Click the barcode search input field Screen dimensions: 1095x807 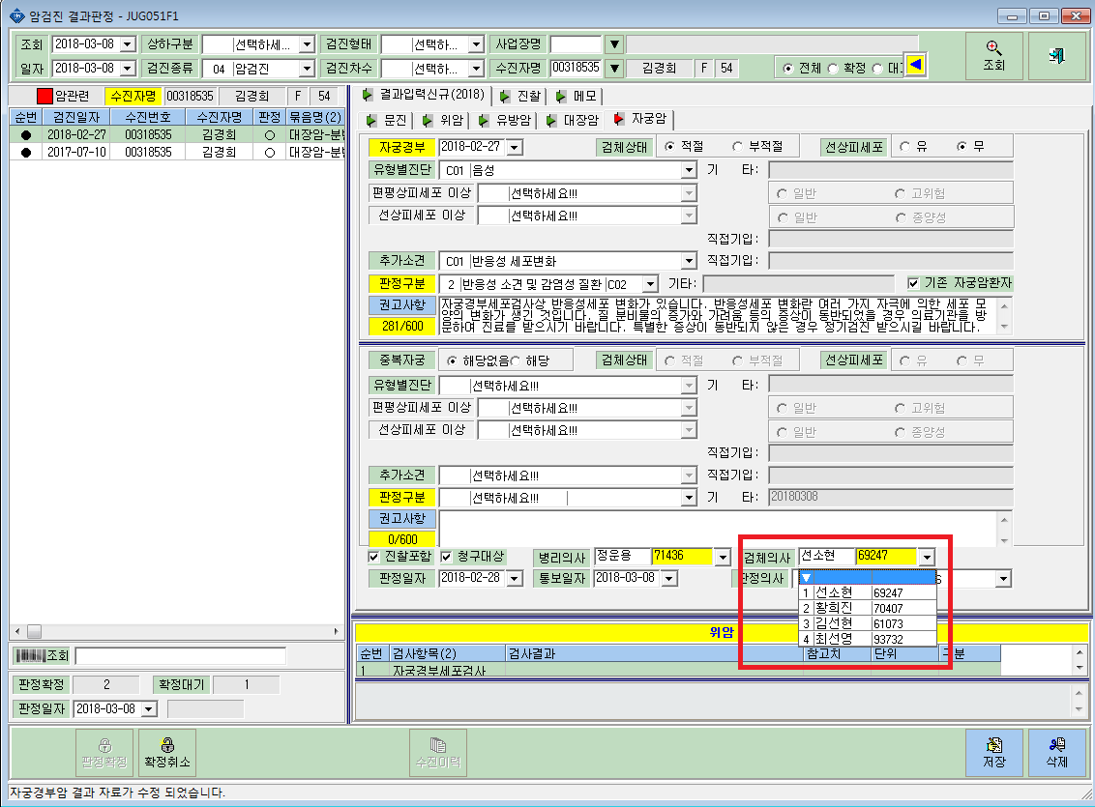180,655
